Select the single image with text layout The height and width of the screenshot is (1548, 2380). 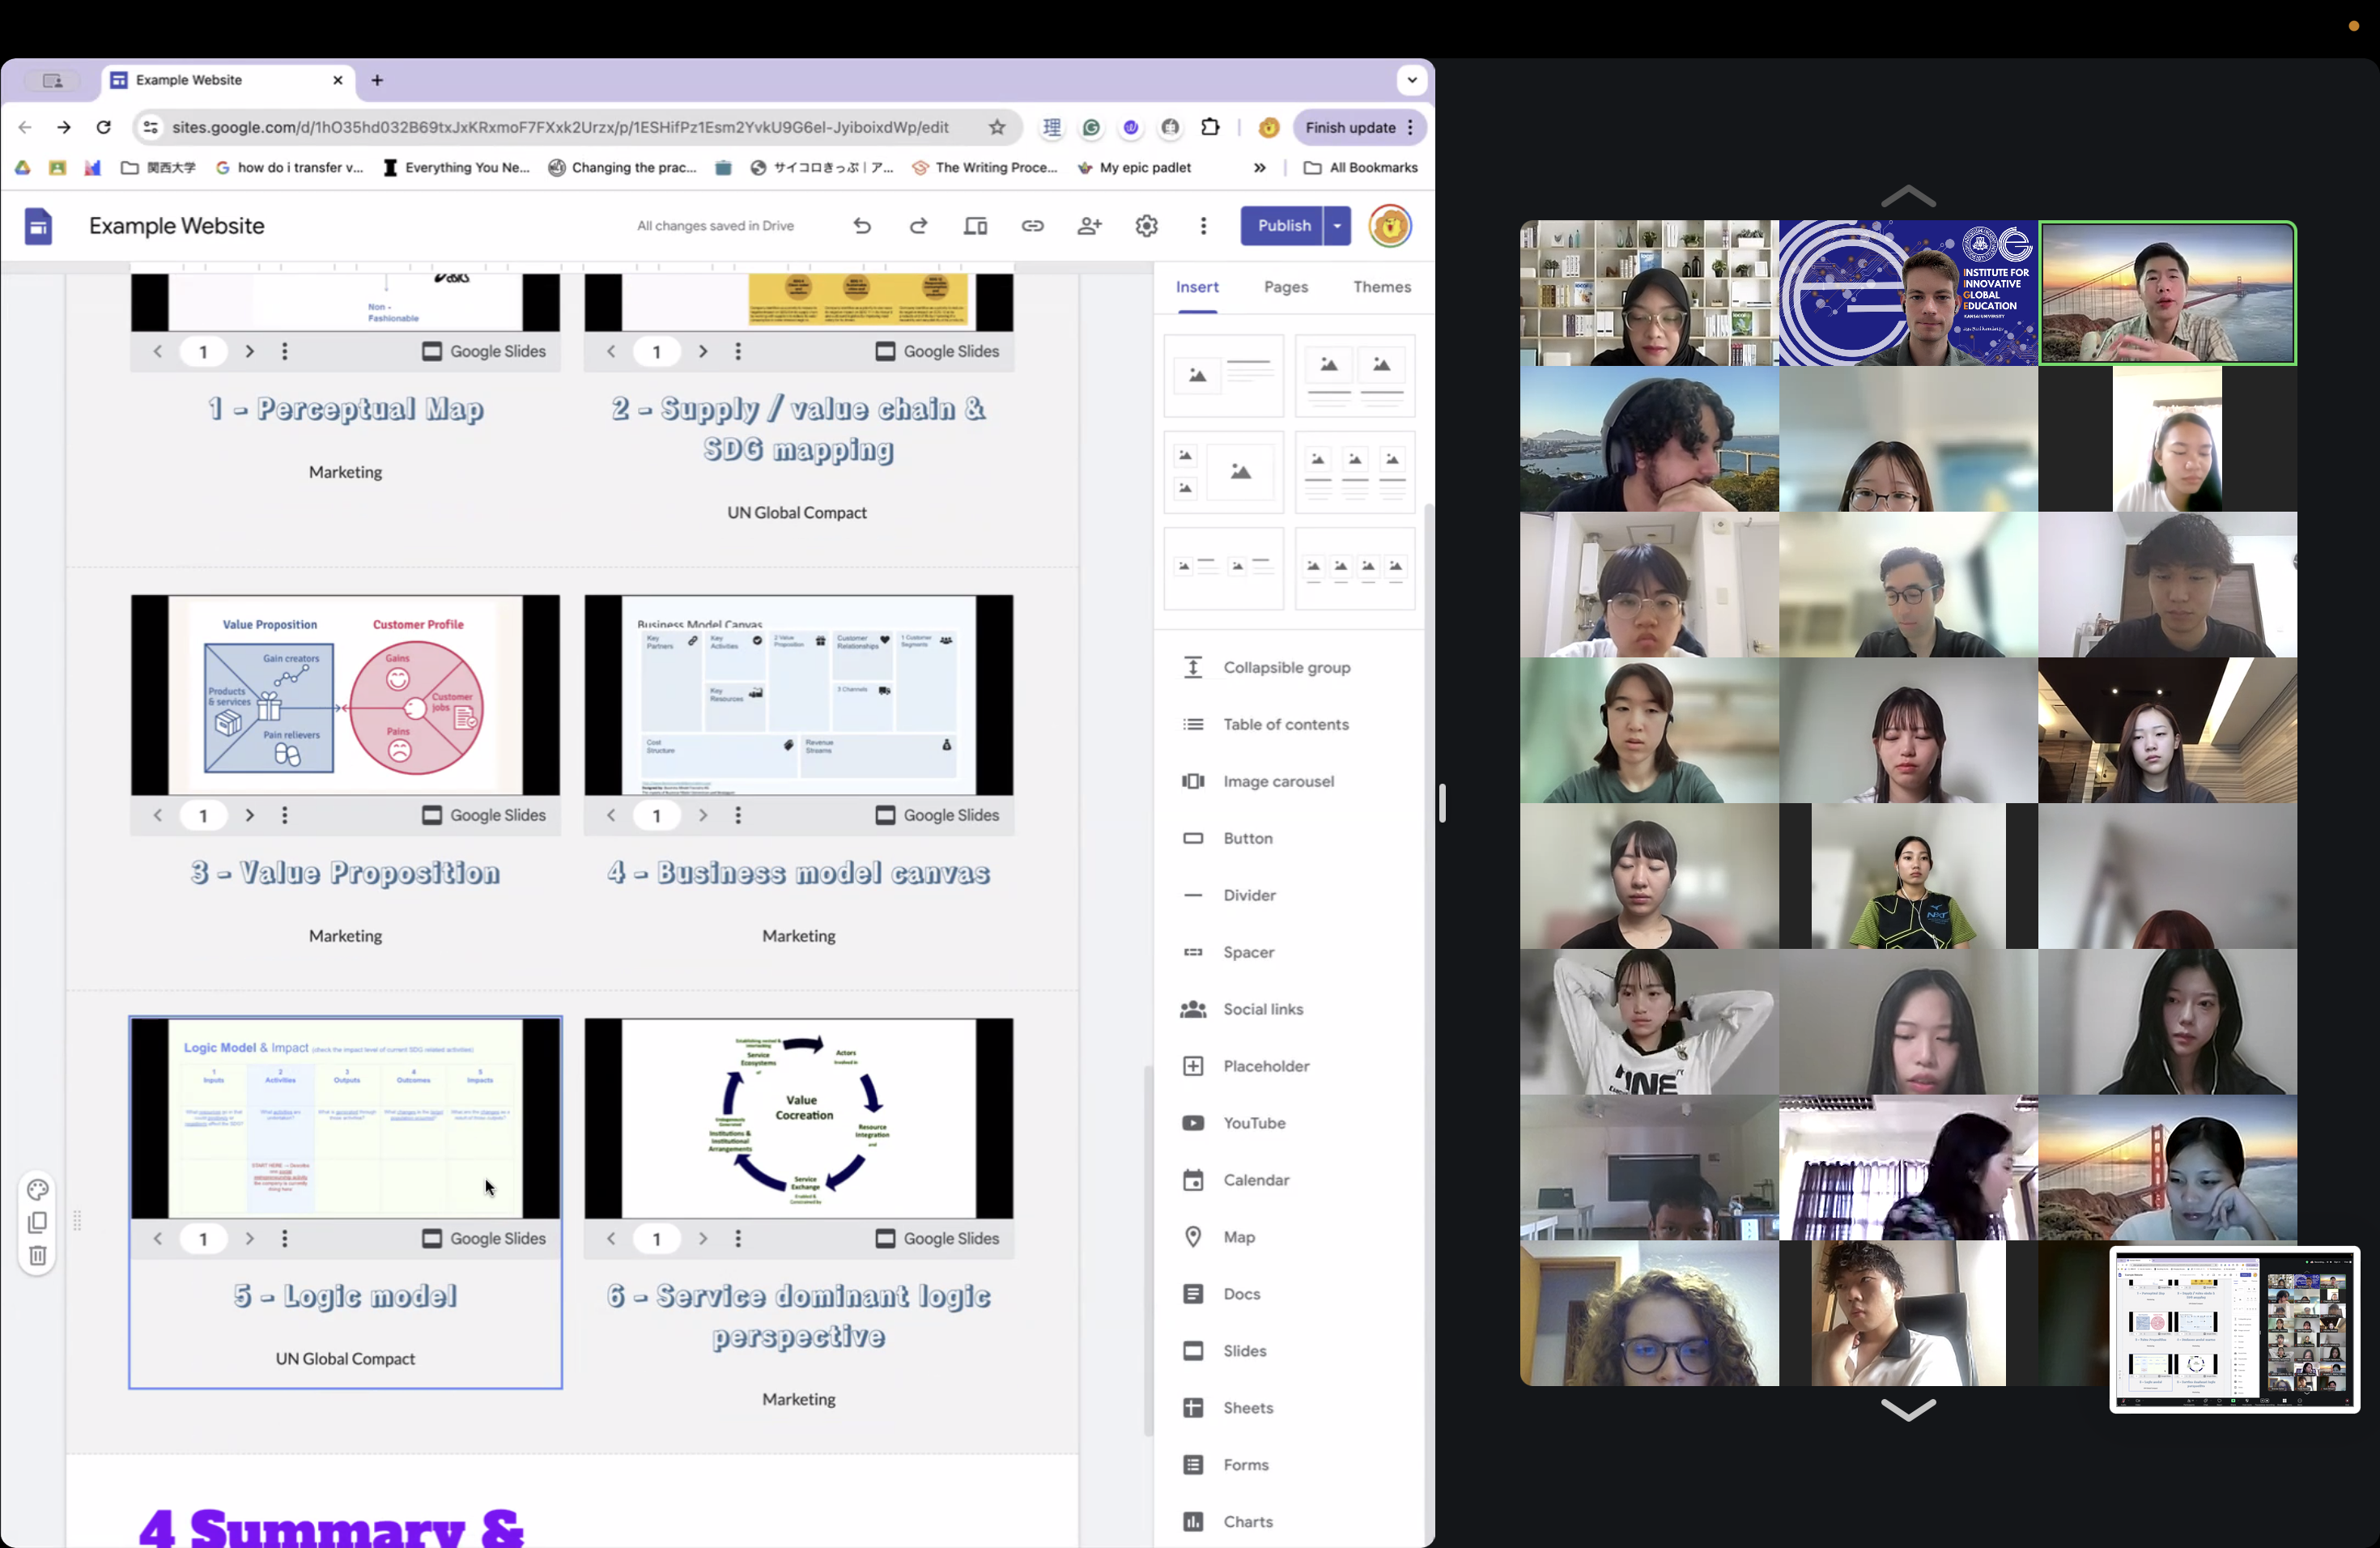pos(1223,376)
